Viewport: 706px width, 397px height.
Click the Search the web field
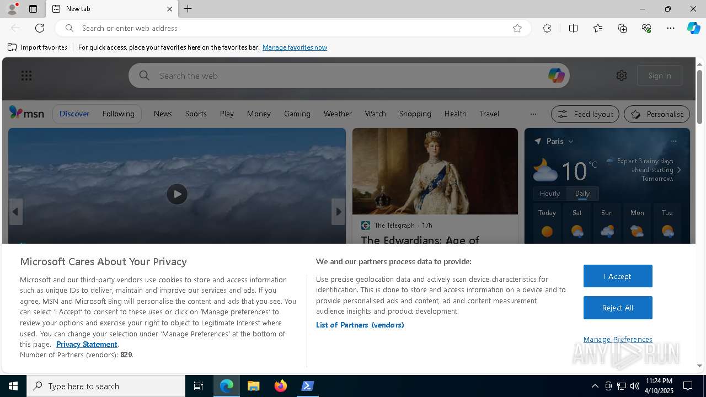click(x=349, y=76)
